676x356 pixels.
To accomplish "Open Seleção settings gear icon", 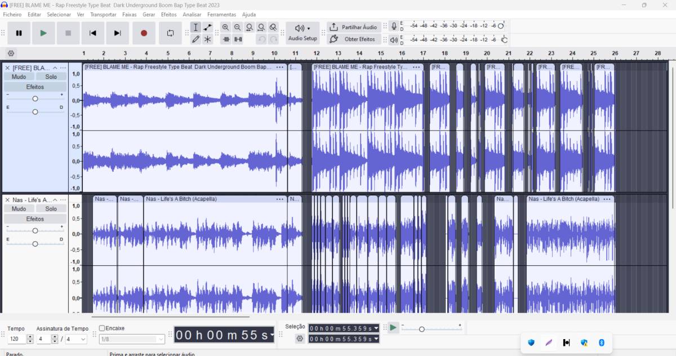I will click(x=300, y=339).
